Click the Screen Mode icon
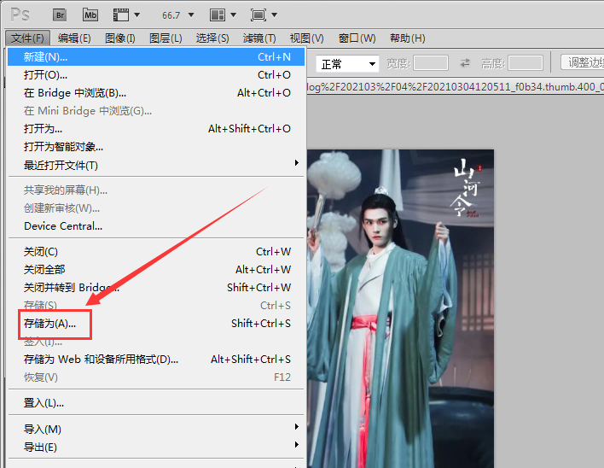This screenshot has width=604, height=468. tap(258, 15)
